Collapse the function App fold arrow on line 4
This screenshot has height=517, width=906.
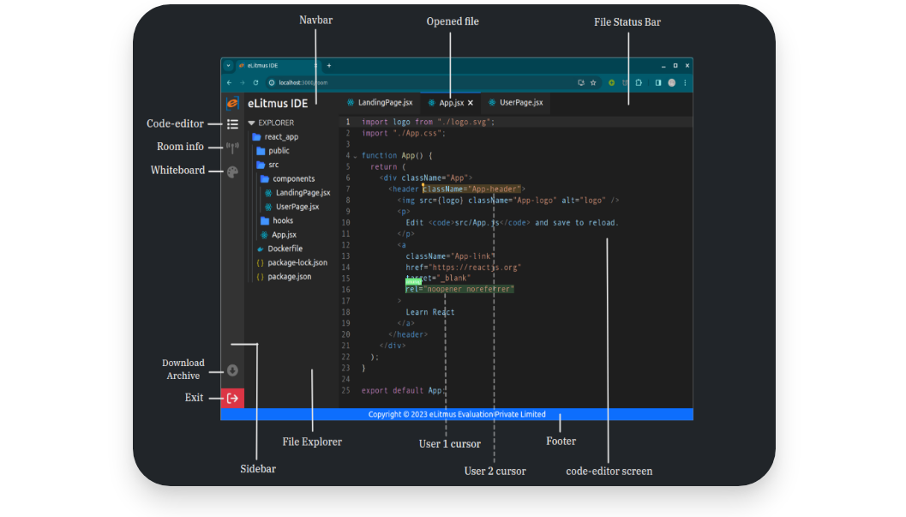click(x=355, y=156)
